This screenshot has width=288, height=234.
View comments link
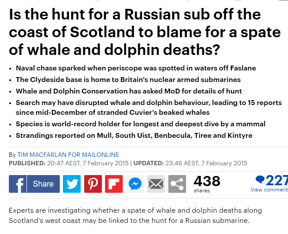[x=269, y=190]
